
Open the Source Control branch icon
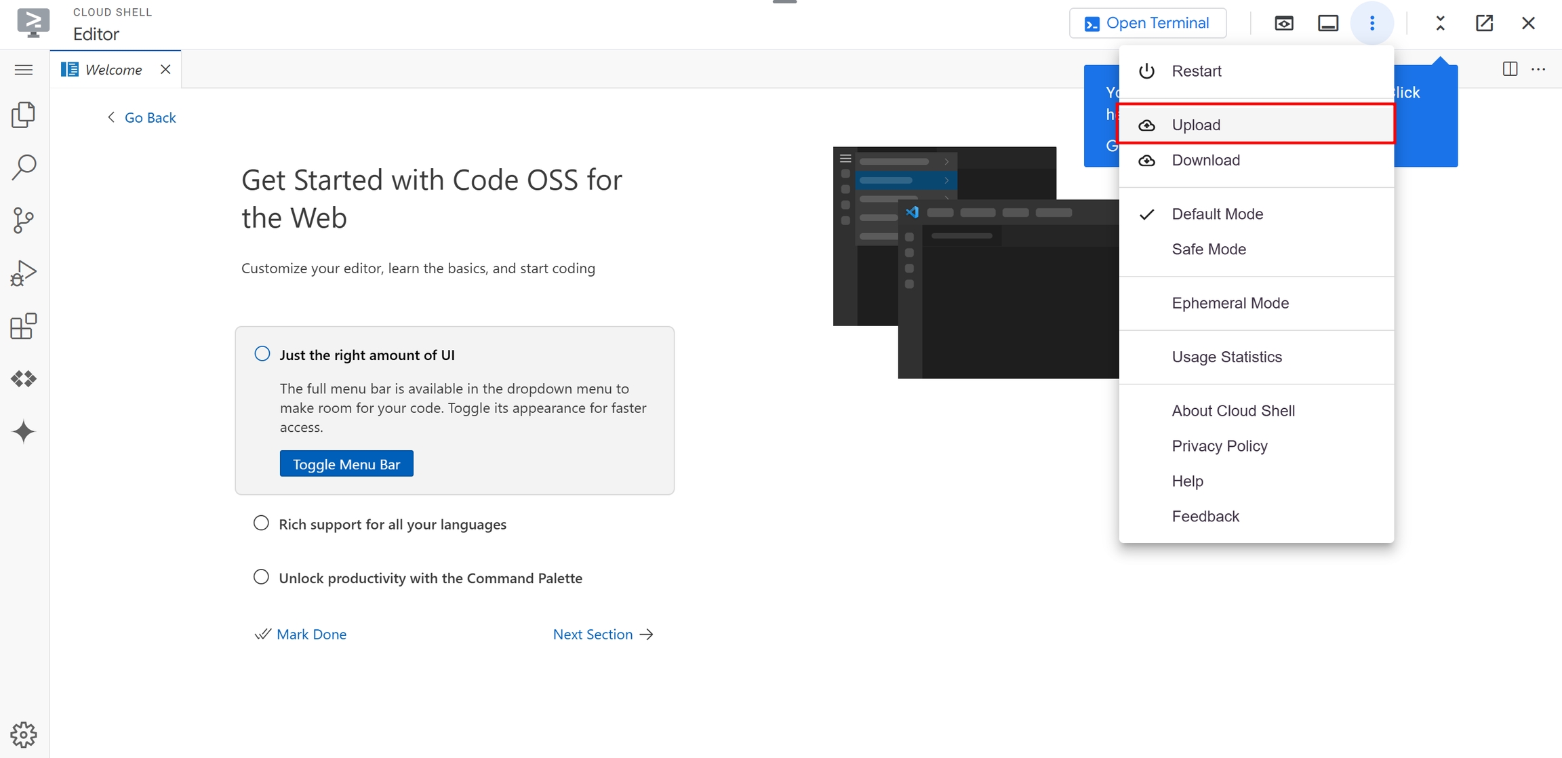tap(24, 220)
